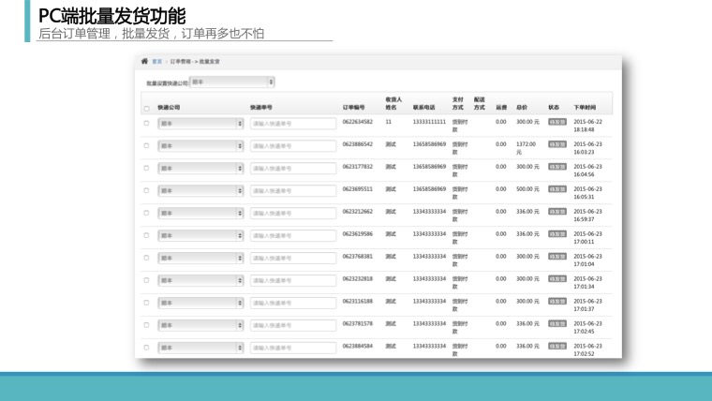This screenshot has height=401, width=712.
Task: Open courier company select for order 0623177832
Action: (200, 169)
